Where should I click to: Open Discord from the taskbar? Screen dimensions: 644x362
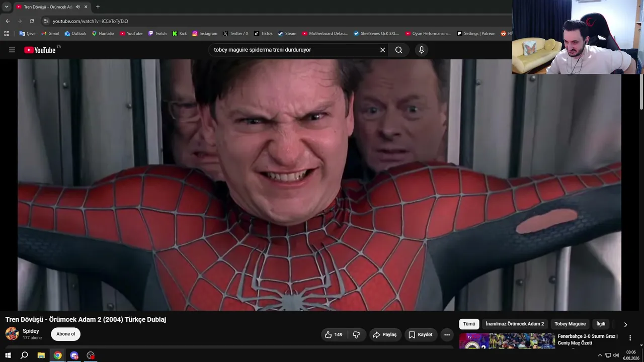click(x=74, y=355)
